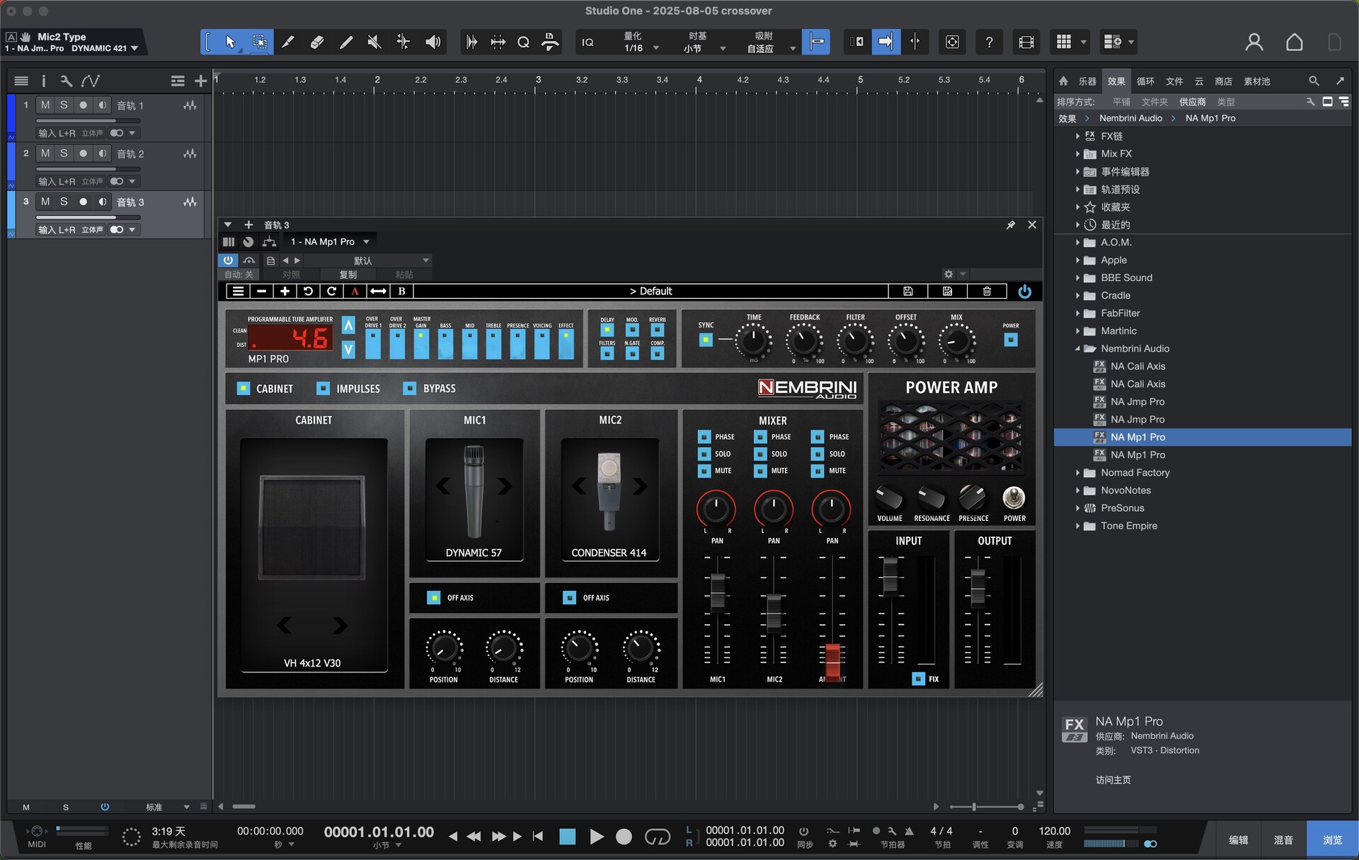The image size is (1359, 860).
Task: Open plugin settings gear icon
Action: point(948,274)
